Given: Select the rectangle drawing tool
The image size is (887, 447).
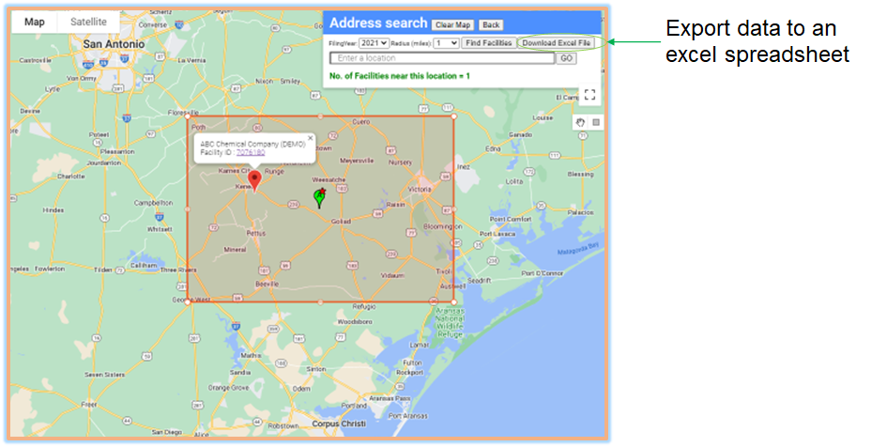Looking at the screenshot, I should click(x=595, y=122).
